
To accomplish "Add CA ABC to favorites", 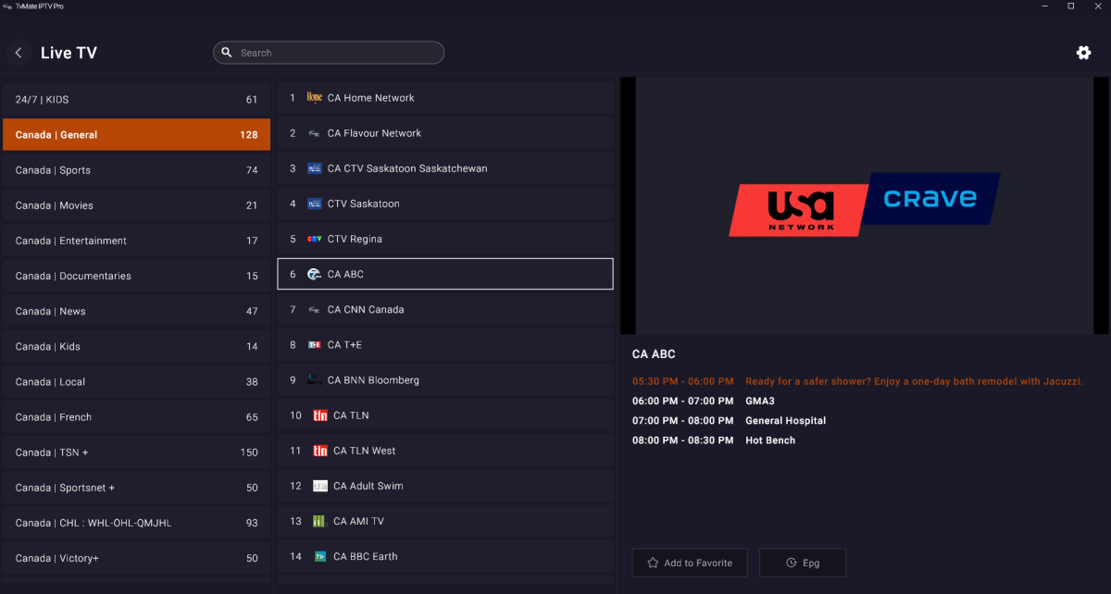I will 690,563.
